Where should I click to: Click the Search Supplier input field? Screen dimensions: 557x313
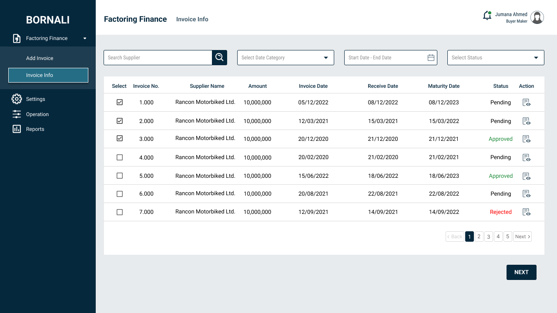click(158, 57)
